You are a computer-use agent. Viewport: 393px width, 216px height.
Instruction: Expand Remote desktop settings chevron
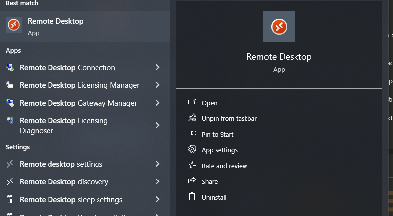point(157,164)
